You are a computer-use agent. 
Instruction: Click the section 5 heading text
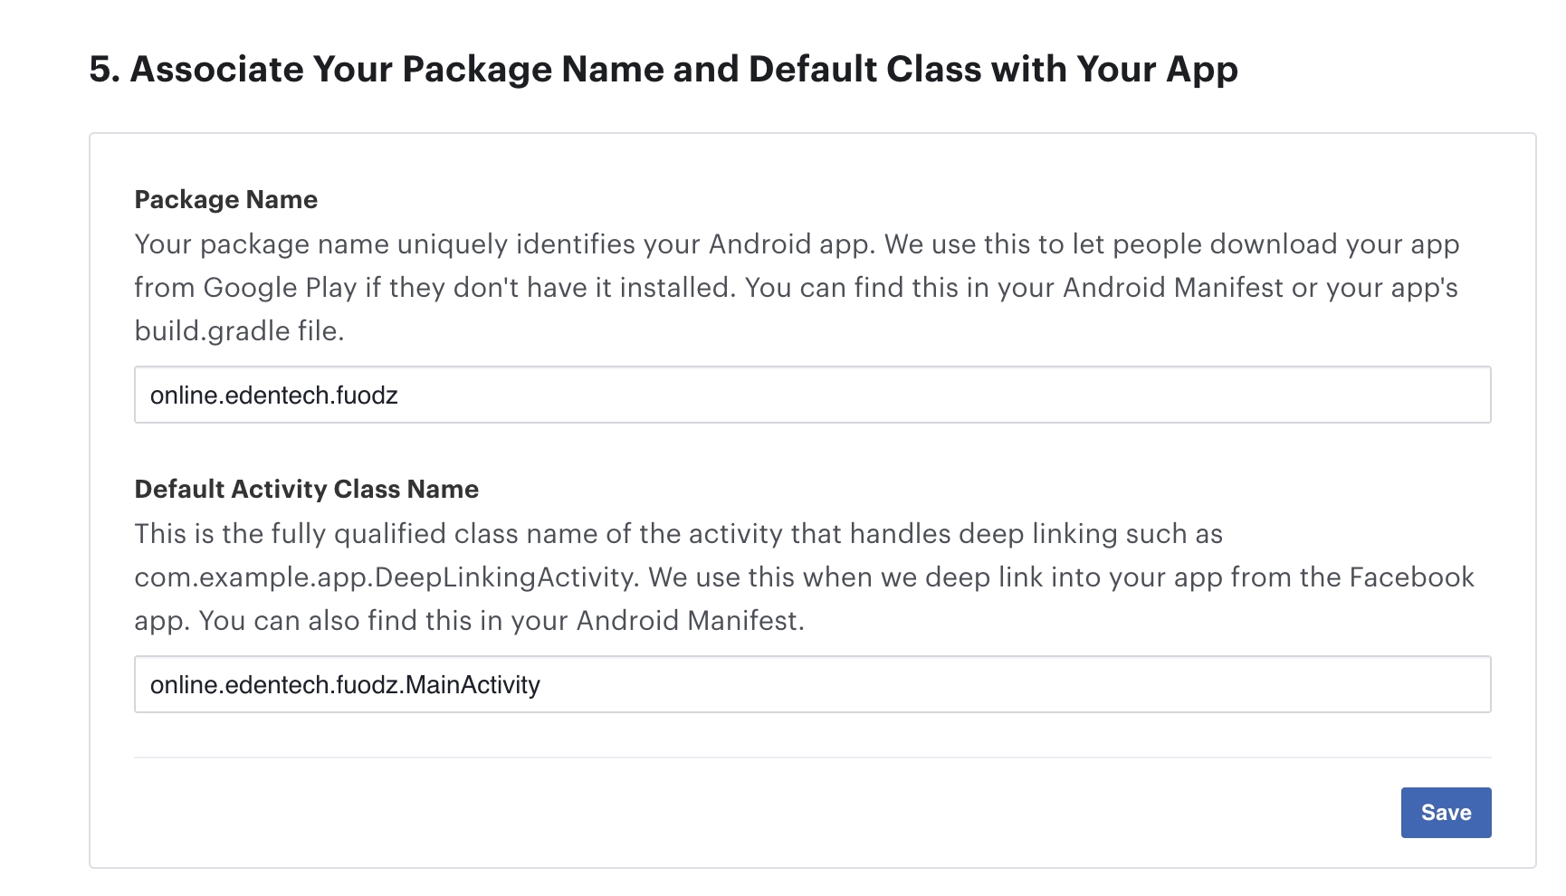pos(663,69)
